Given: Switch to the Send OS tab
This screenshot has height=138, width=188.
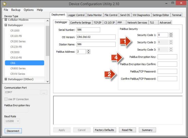Looking at the screenshot, I should [x=125, y=15].
